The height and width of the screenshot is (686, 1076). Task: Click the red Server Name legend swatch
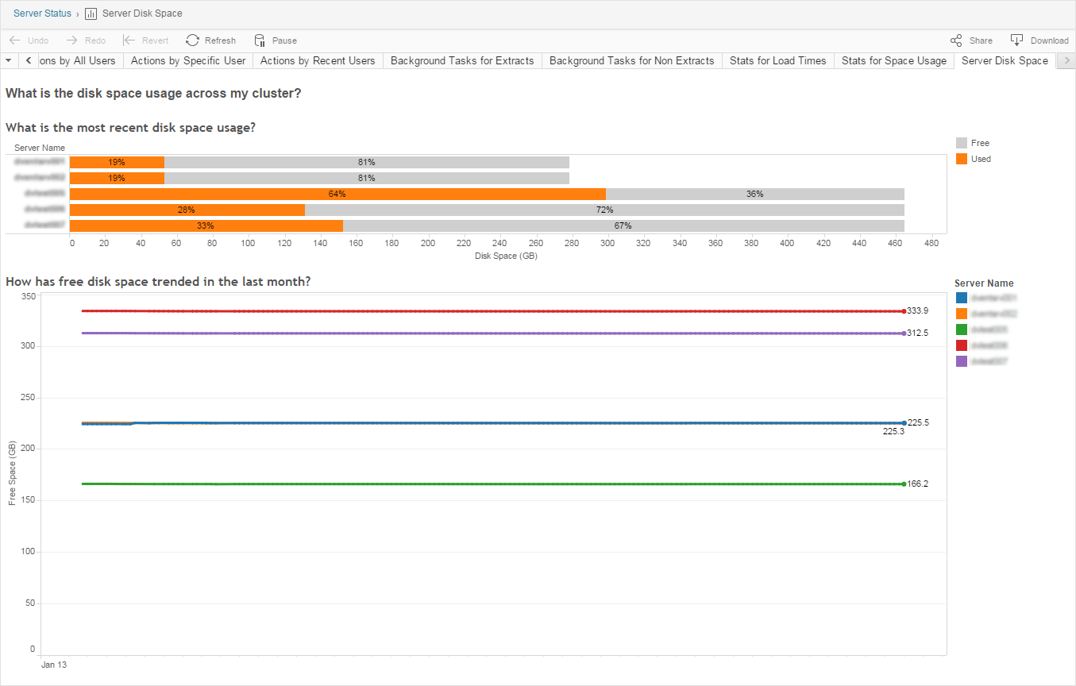pos(962,345)
